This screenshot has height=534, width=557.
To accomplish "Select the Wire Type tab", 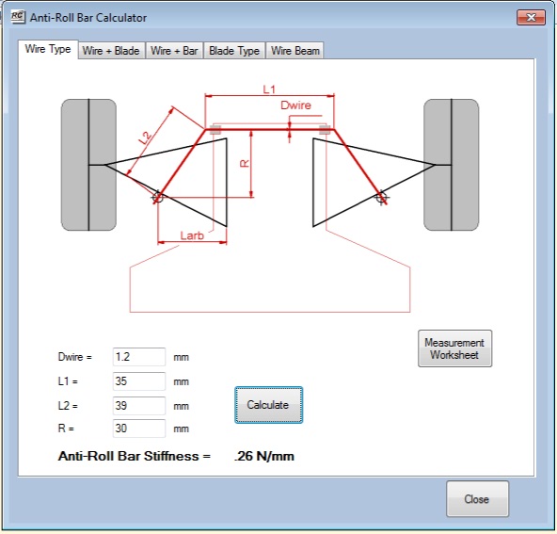I will [x=48, y=49].
